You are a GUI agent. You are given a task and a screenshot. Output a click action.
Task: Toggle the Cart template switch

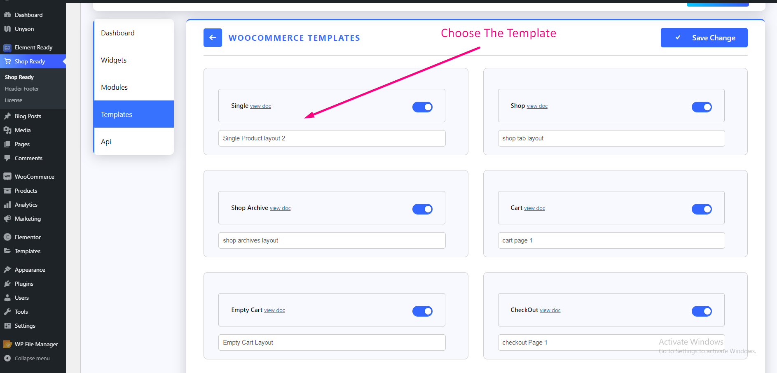tap(702, 209)
